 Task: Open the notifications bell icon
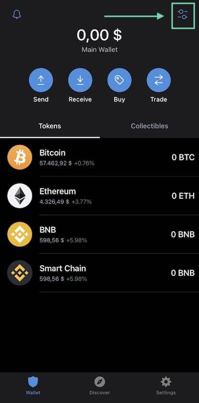tap(17, 14)
